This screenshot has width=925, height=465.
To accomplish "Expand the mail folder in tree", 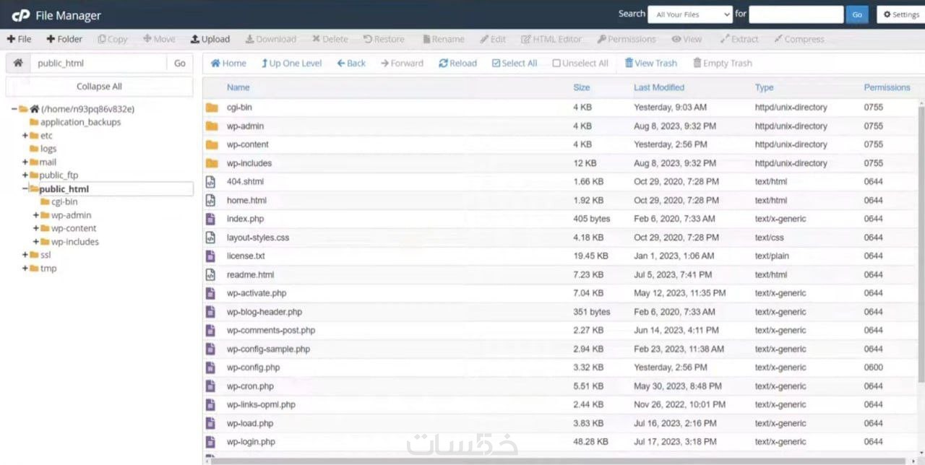I will pos(25,162).
